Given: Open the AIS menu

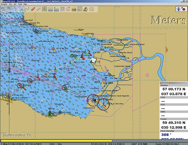Looking at the screenshot, I should [x=15, y=4].
